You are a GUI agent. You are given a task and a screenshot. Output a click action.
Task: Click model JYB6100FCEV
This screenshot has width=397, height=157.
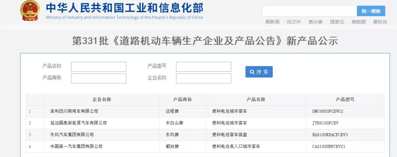[x=325, y=123]
